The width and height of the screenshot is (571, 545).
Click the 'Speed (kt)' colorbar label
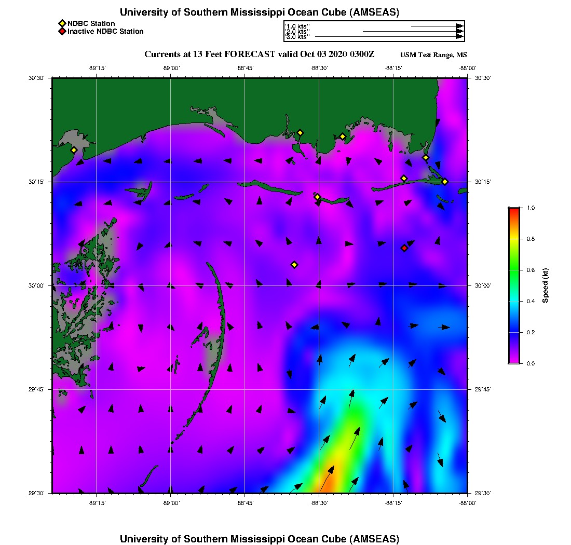click(545, 285)
